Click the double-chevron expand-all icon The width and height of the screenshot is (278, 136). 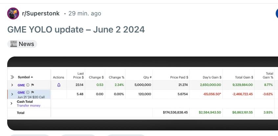[x=12, y=77]
